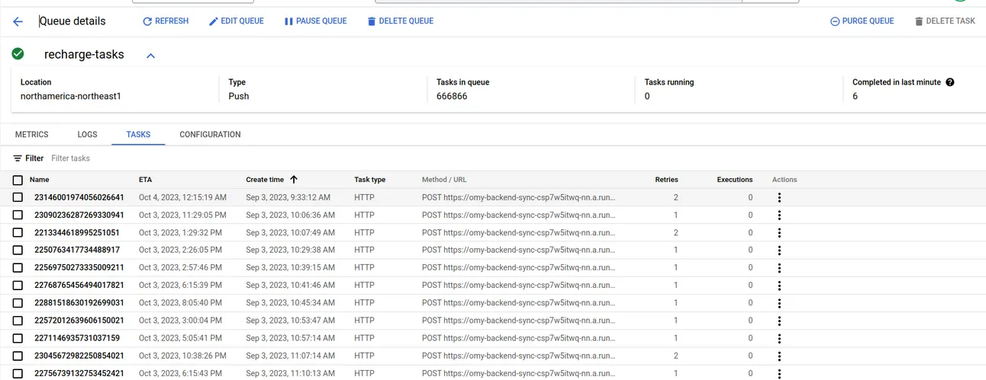This screenshot has height=380, width=986.
Task: Open three-dot menu for task 2250763417734488917
Action: click(x=779, y=251)
